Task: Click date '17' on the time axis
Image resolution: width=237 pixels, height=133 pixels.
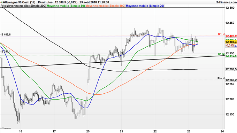Action: click(x=54, y=131)
